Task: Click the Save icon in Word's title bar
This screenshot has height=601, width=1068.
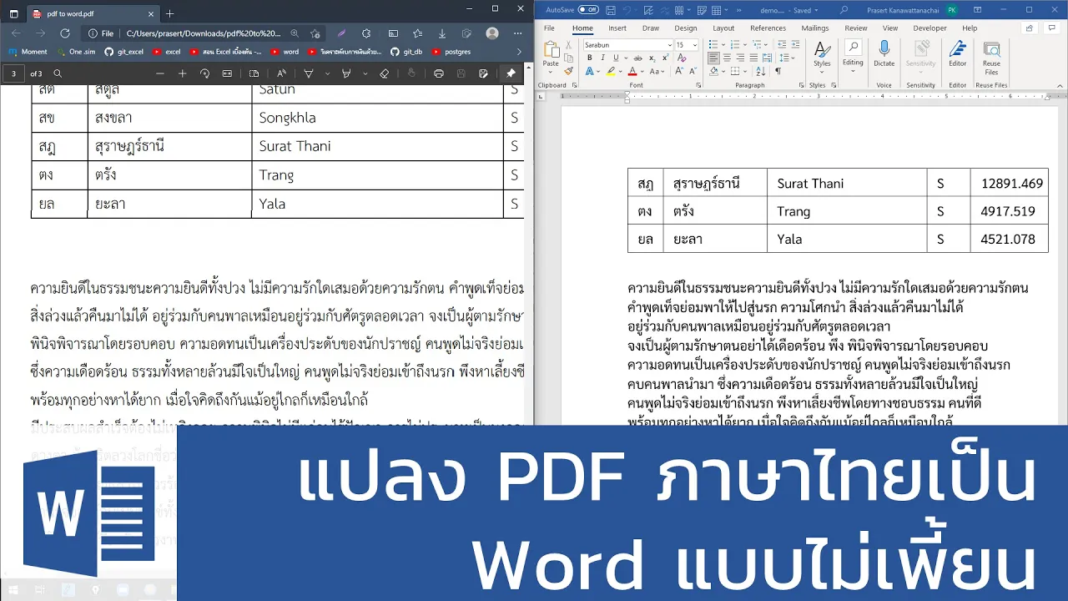Action: tap(611, 10)
